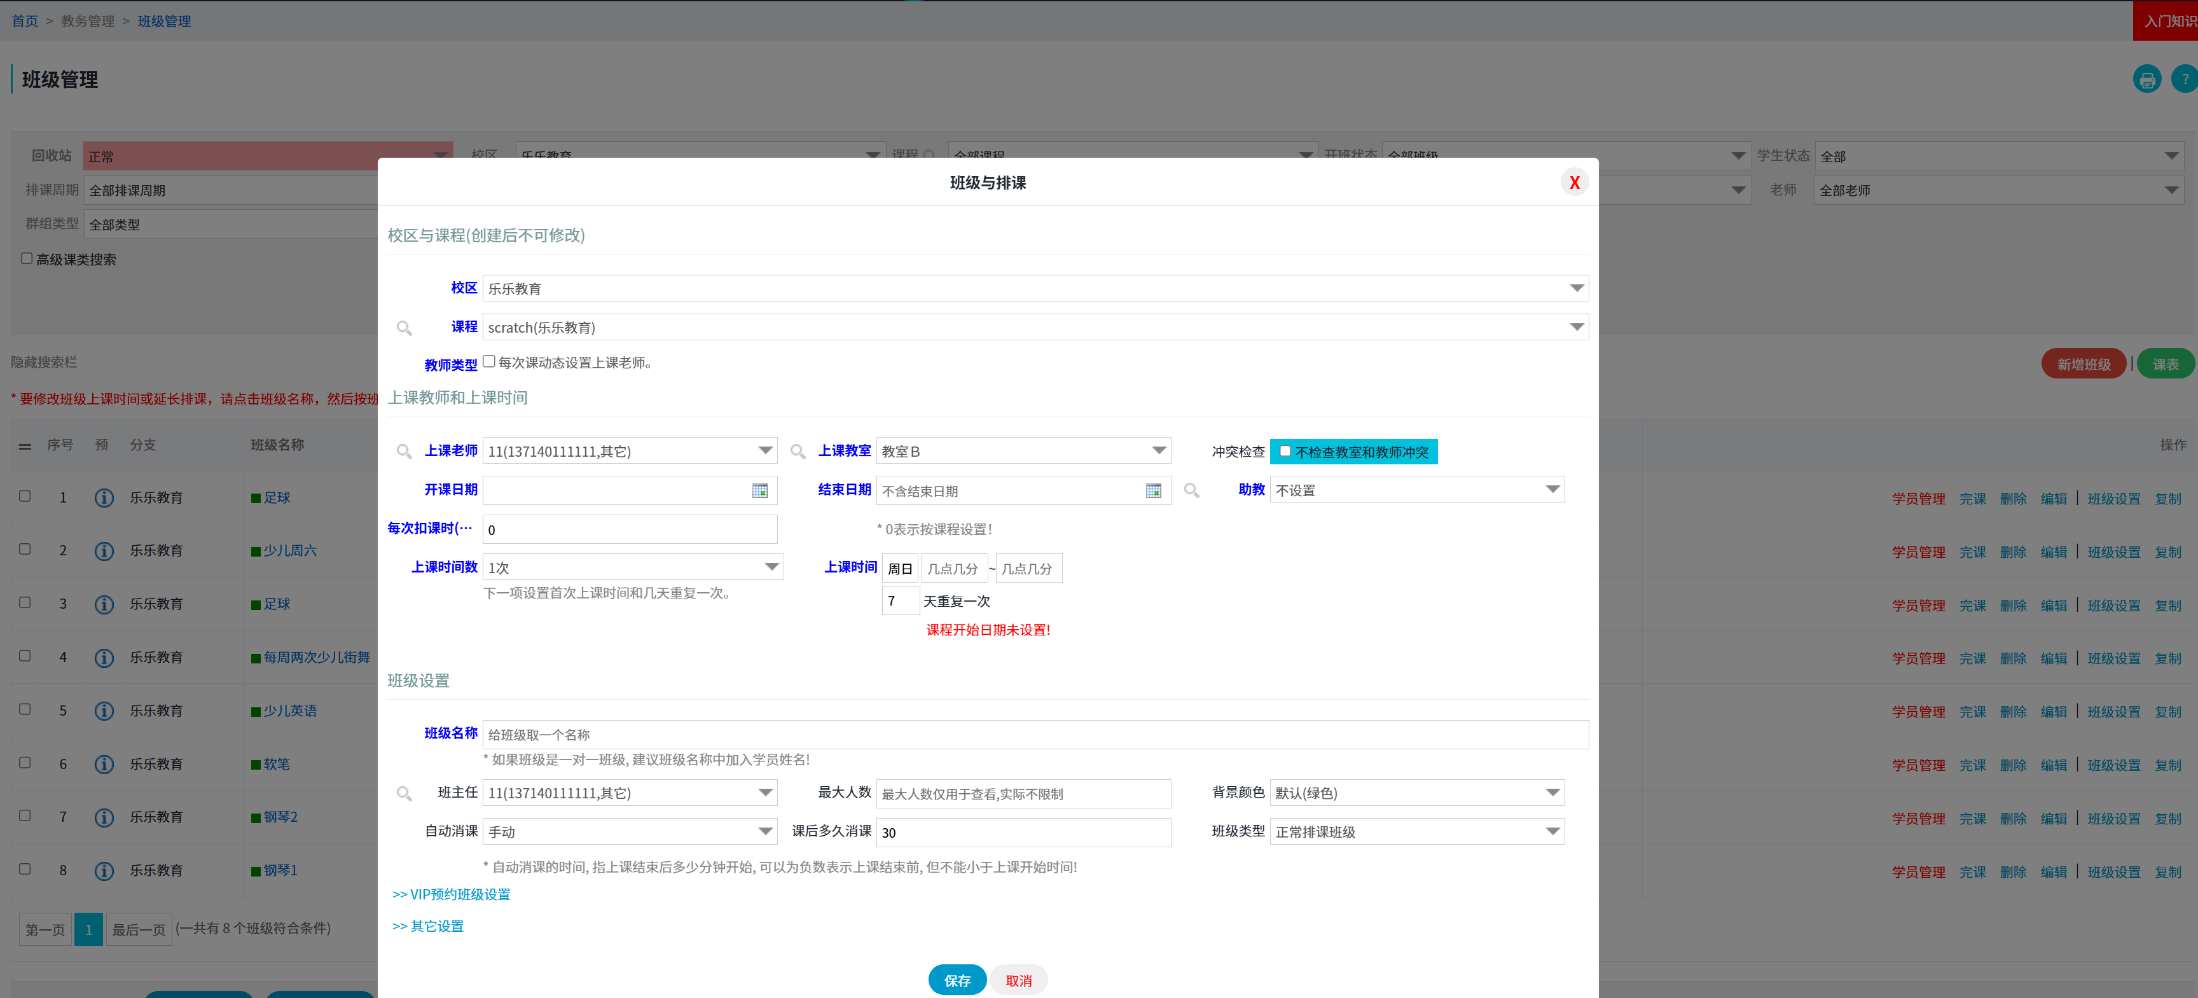Screen dimensions: 2198x998
Task: Open the 自动消课 dropdown
Action: pos(630,831)
